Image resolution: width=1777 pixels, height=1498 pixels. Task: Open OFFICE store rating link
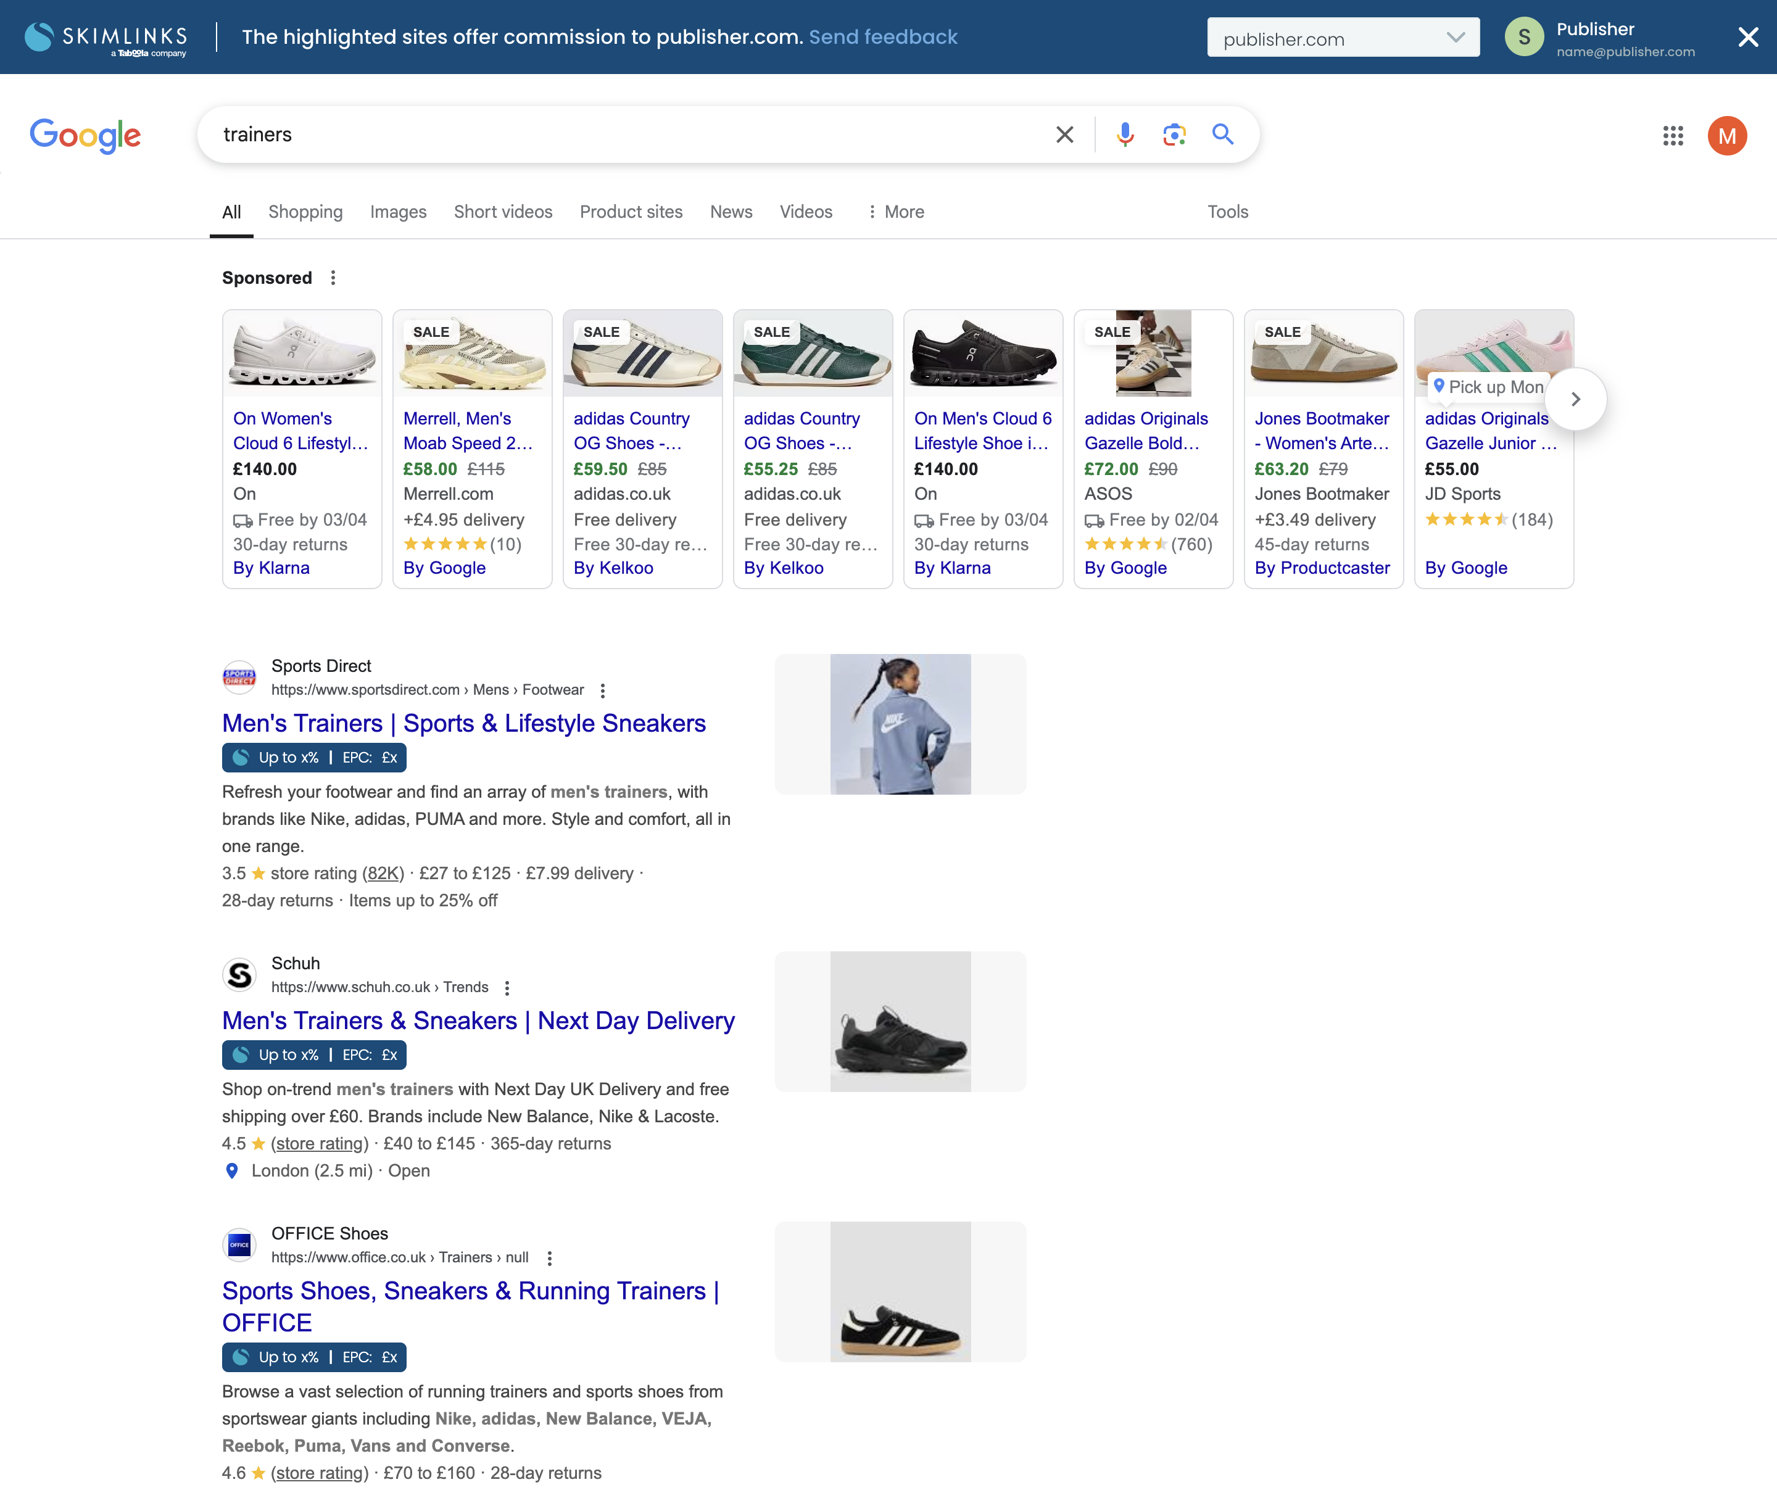coord(320,1473)
